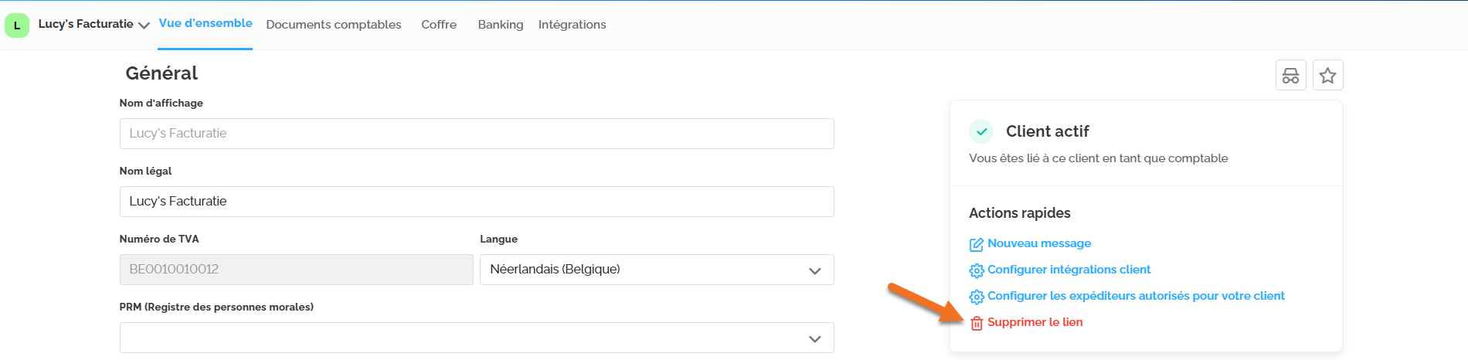The width and height of the screenshot is (1468, 360).
Task: Switch to the Documents comptables tab
Action: pyautogui.click(x=334, y=25)
